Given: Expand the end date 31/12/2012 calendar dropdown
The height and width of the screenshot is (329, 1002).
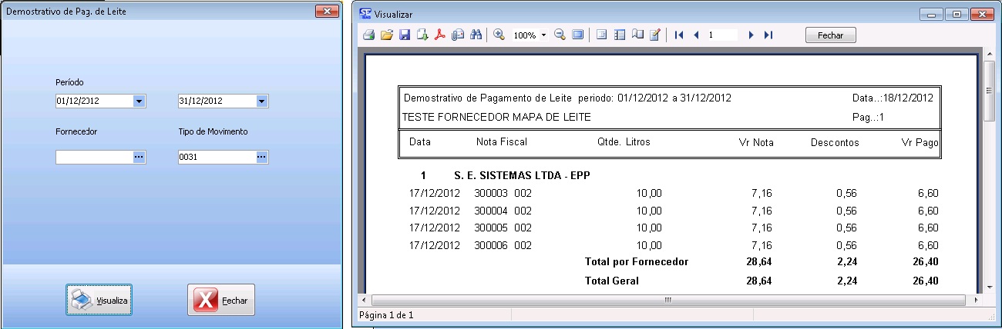Looking at the screenshot, I should [x=261, y=101].
